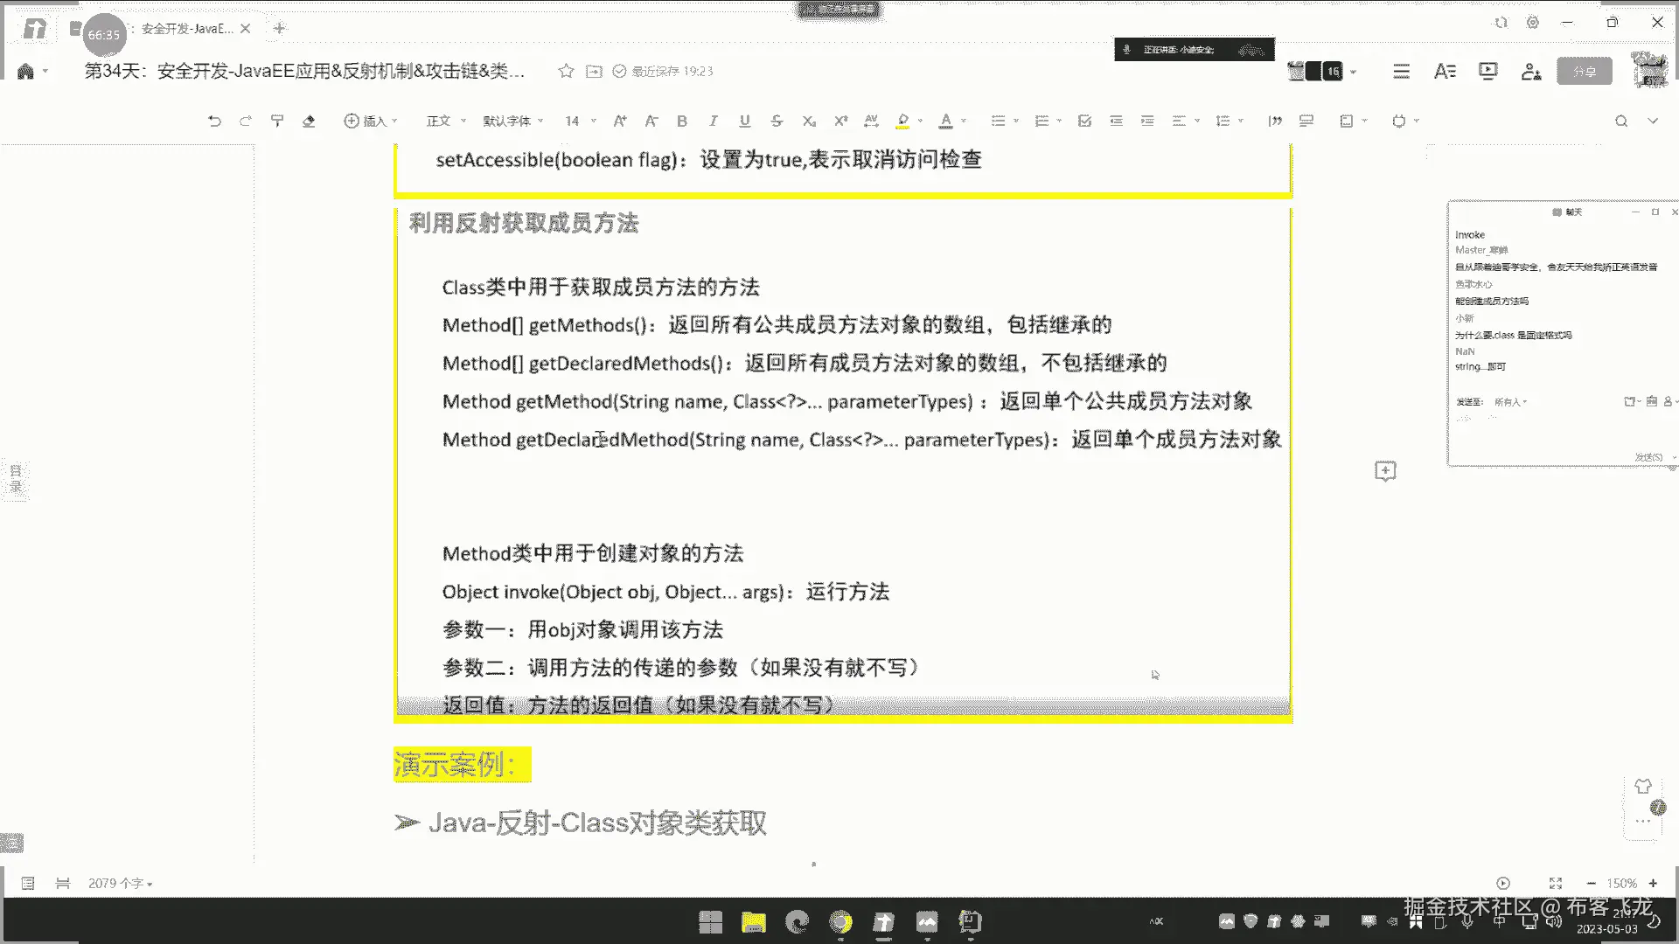Click the undo arrow icon
The height and width of the screenshot is (944, 1679).
[x=214, y=121]
